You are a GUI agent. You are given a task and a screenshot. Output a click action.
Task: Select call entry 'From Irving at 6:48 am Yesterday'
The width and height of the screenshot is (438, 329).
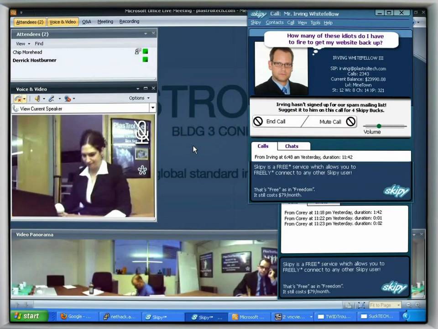coord(304,157)
